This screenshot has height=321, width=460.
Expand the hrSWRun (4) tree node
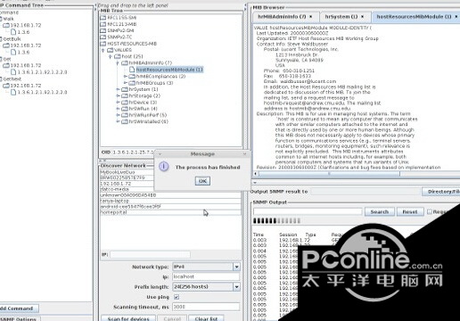(x=118, y=109)
